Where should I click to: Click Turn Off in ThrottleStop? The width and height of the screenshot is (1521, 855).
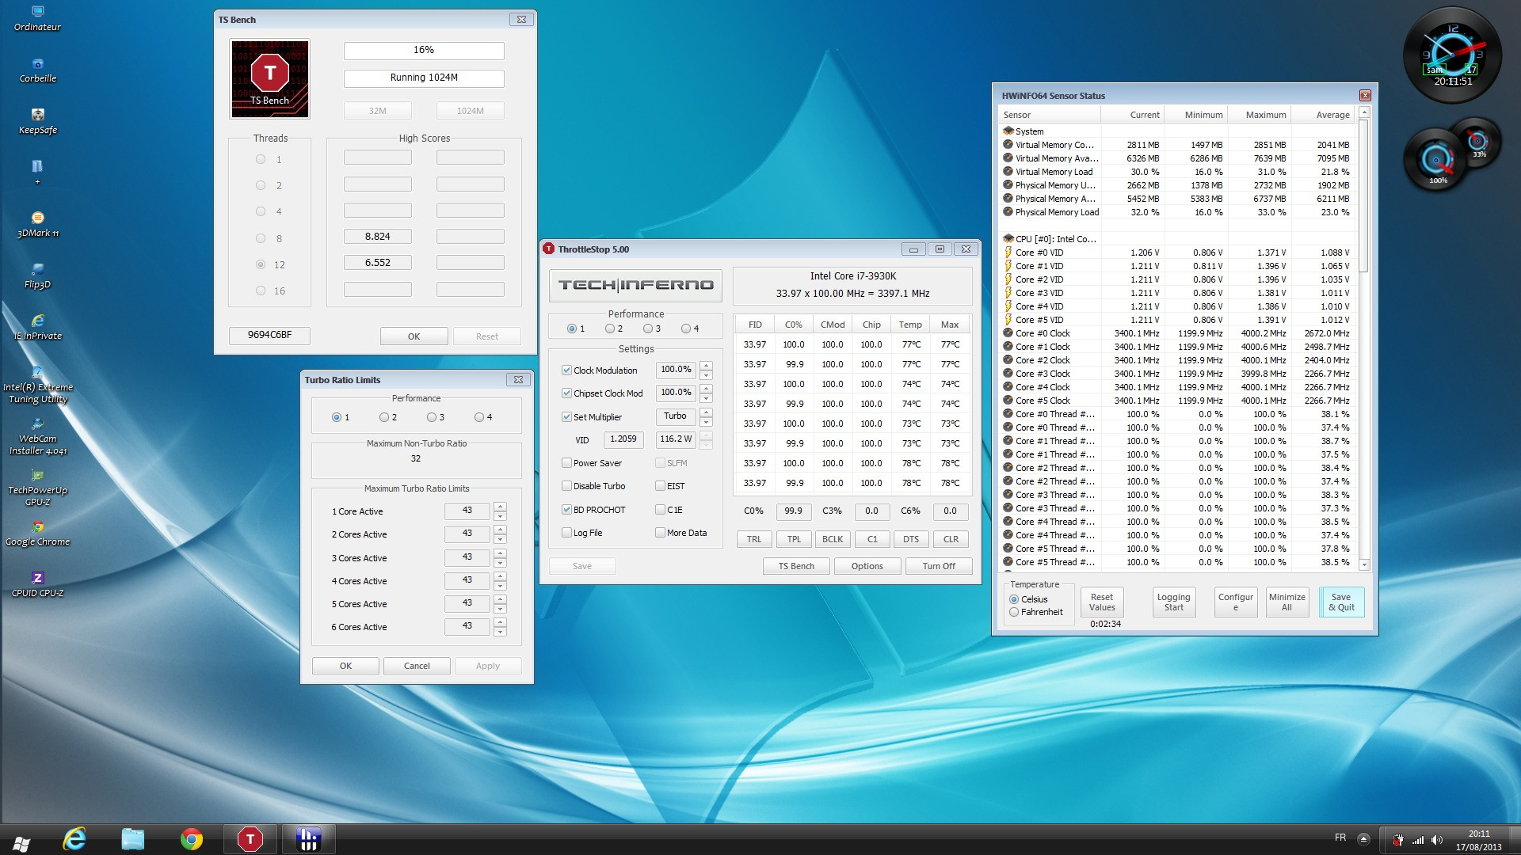coord(939,566)
